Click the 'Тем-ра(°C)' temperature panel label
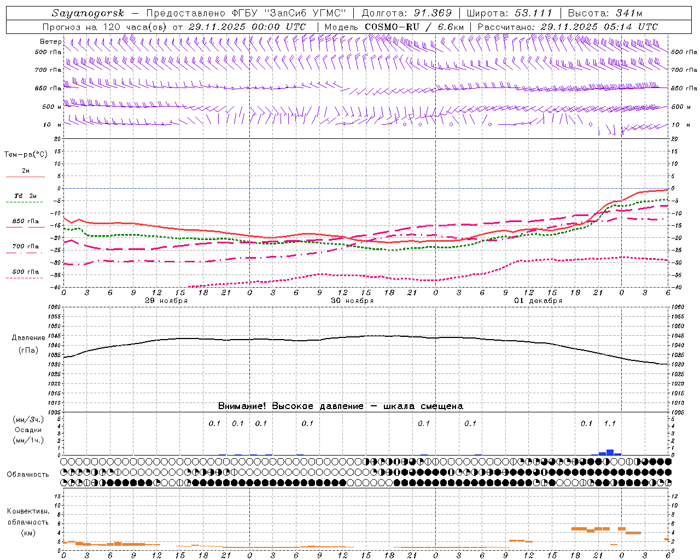Image resolution: width=700 pixels, height=560 pixels. (26, 155)
